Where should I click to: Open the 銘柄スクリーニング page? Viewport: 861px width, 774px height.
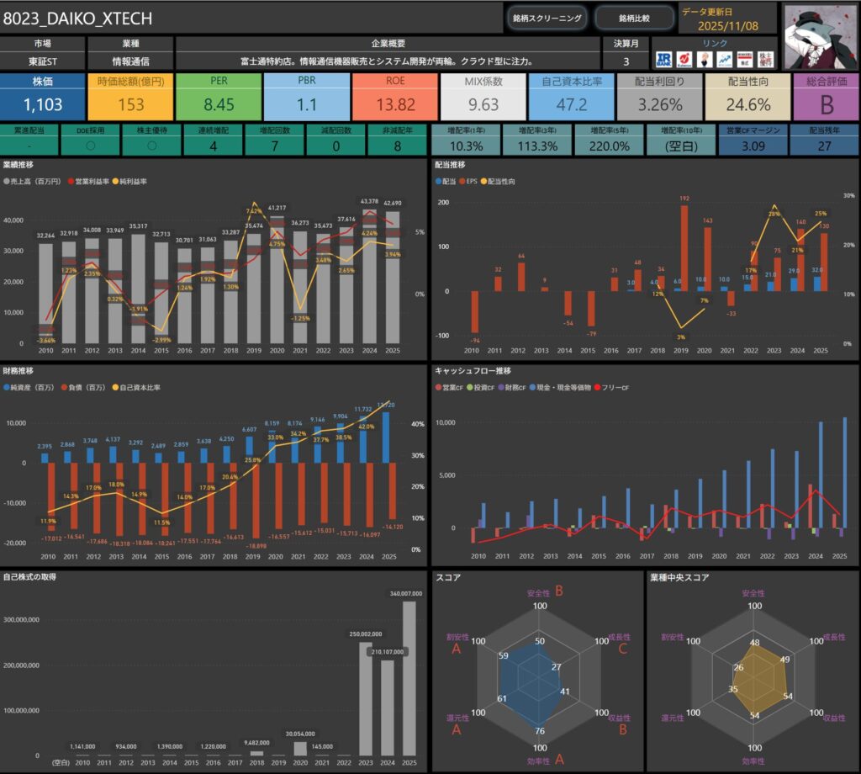(547, 18)
